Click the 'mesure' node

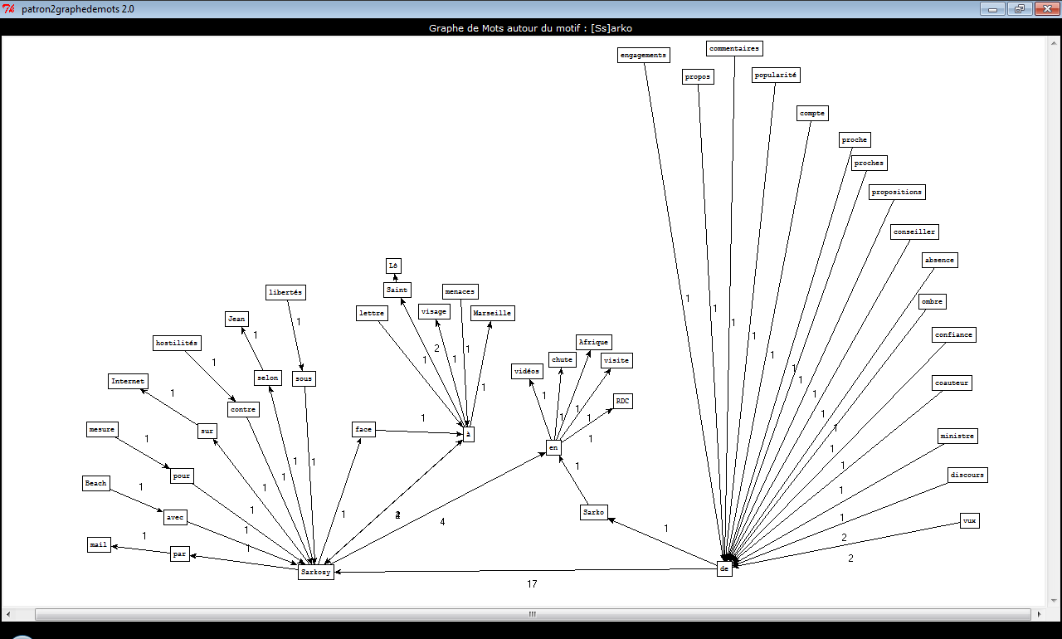(102, 429)
